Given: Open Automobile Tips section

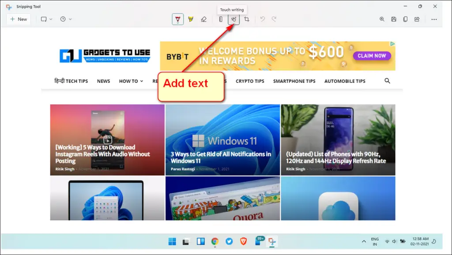Looking at the screenshot, I should pos(345,81).
